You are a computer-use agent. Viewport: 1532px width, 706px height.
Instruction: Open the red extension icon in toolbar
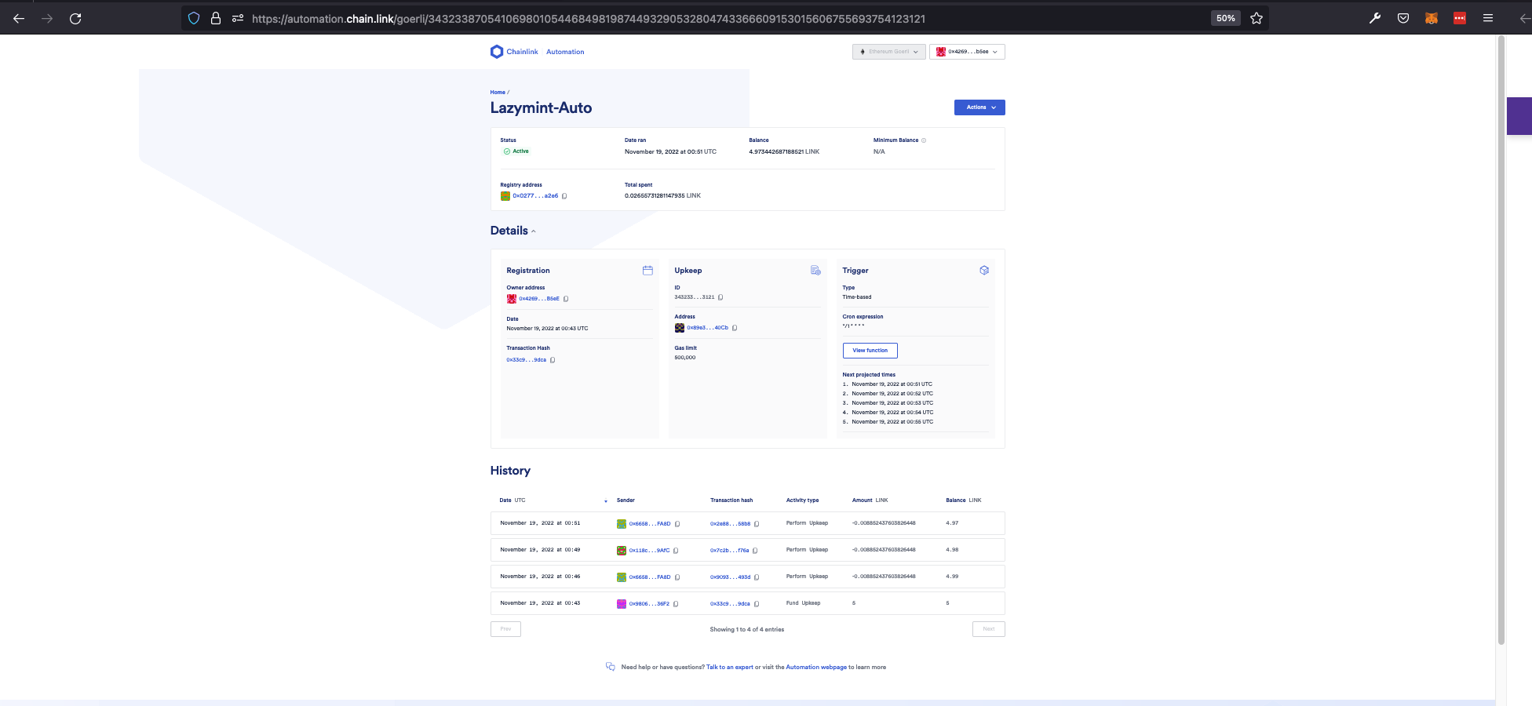click(1460, 18)
